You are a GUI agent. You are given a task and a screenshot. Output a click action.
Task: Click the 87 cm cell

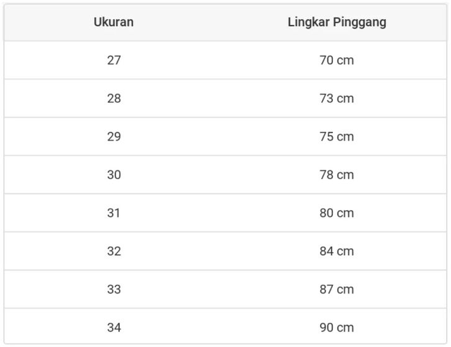click(x=337, y=289)
